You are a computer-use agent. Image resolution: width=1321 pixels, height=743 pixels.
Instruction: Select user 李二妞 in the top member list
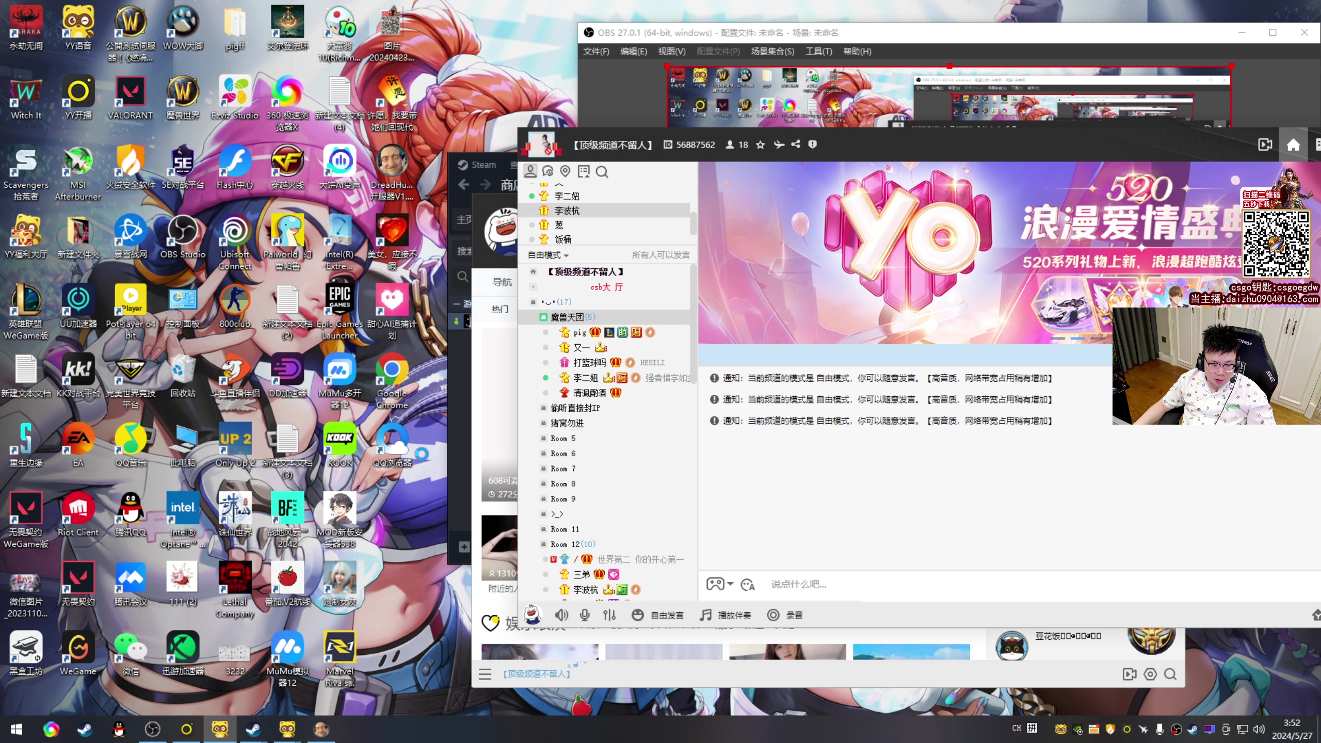click(x=567, y=196)
